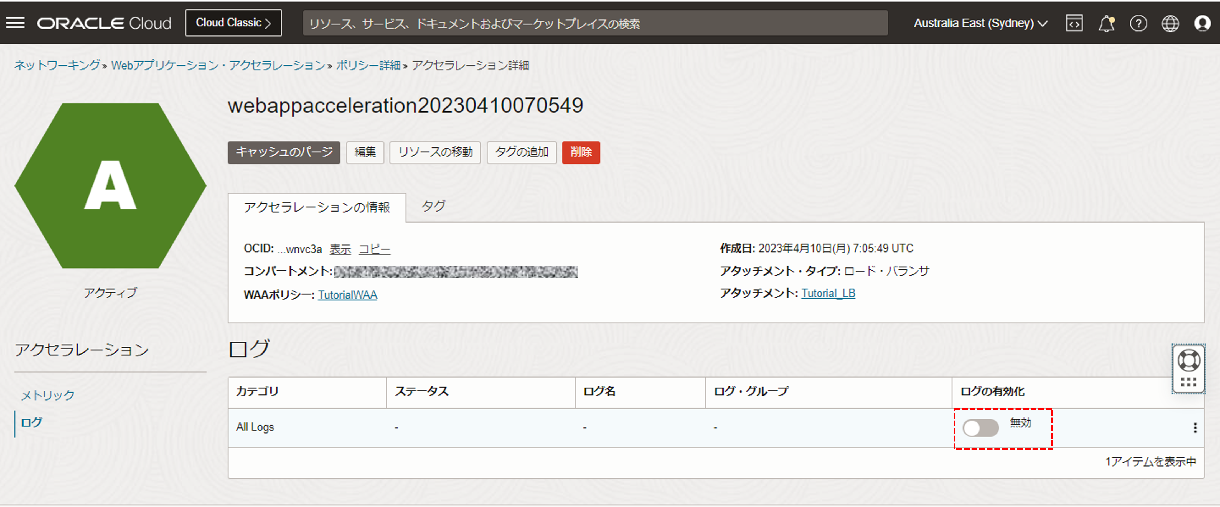
Task: Open the hamburger navigation menu
Action: (x=15, y=23)
